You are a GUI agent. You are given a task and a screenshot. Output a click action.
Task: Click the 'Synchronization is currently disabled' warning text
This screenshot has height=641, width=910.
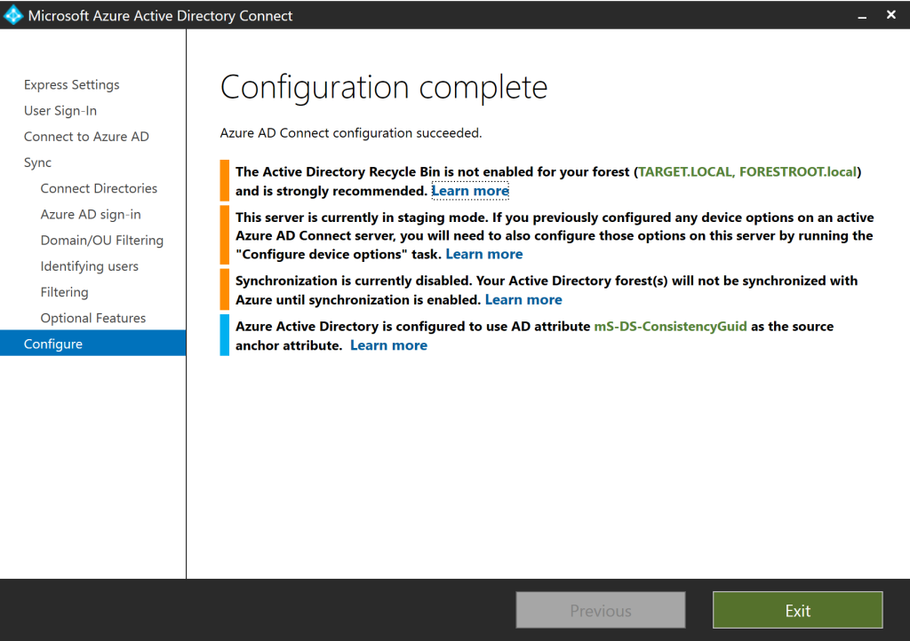[x=547, y=289]
